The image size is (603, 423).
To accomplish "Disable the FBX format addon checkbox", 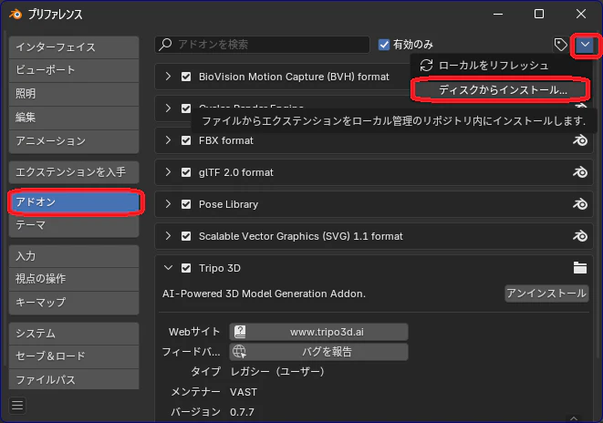I will [186, 140].
